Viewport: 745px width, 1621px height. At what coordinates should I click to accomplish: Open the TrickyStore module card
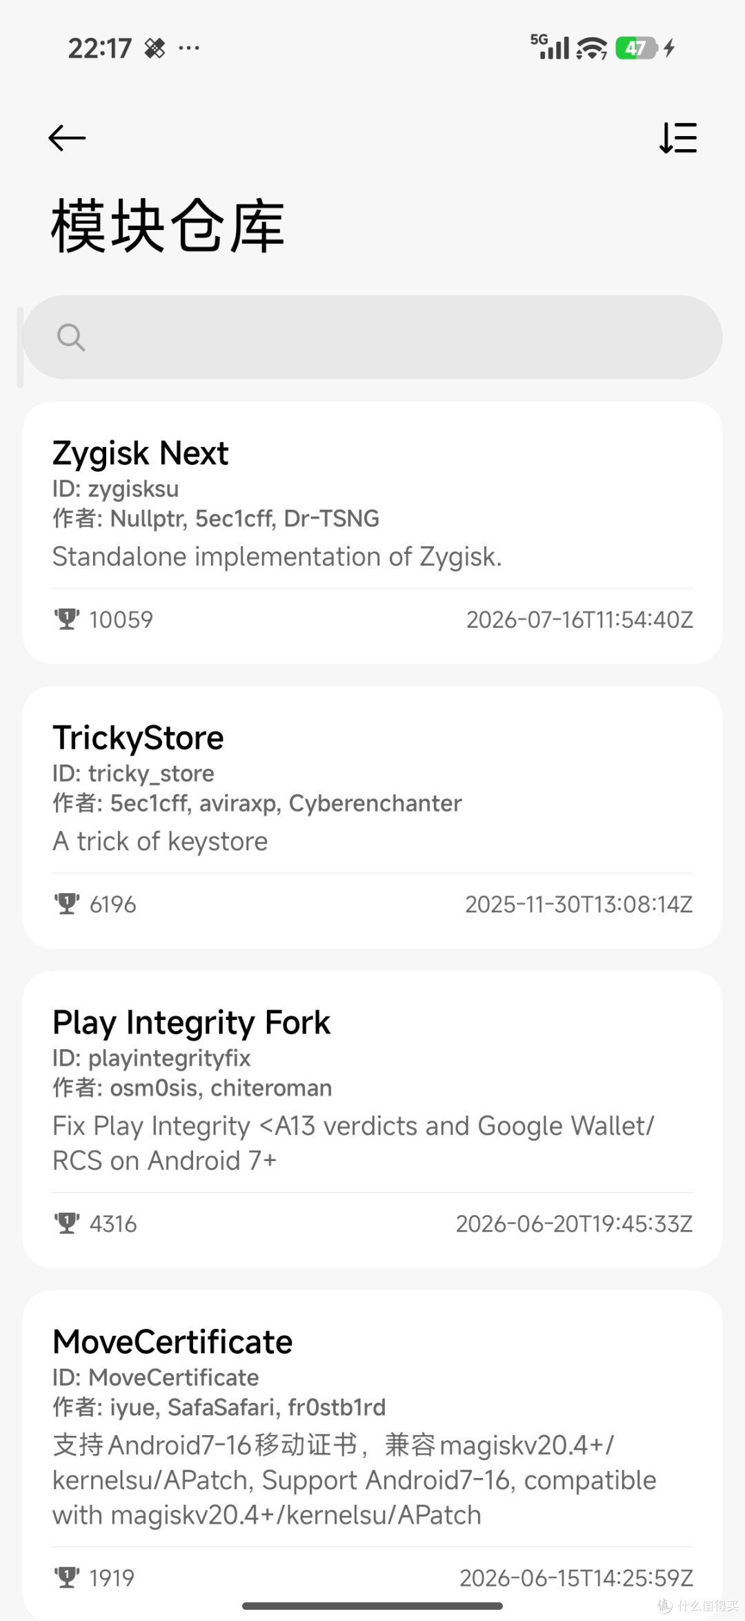372,817
